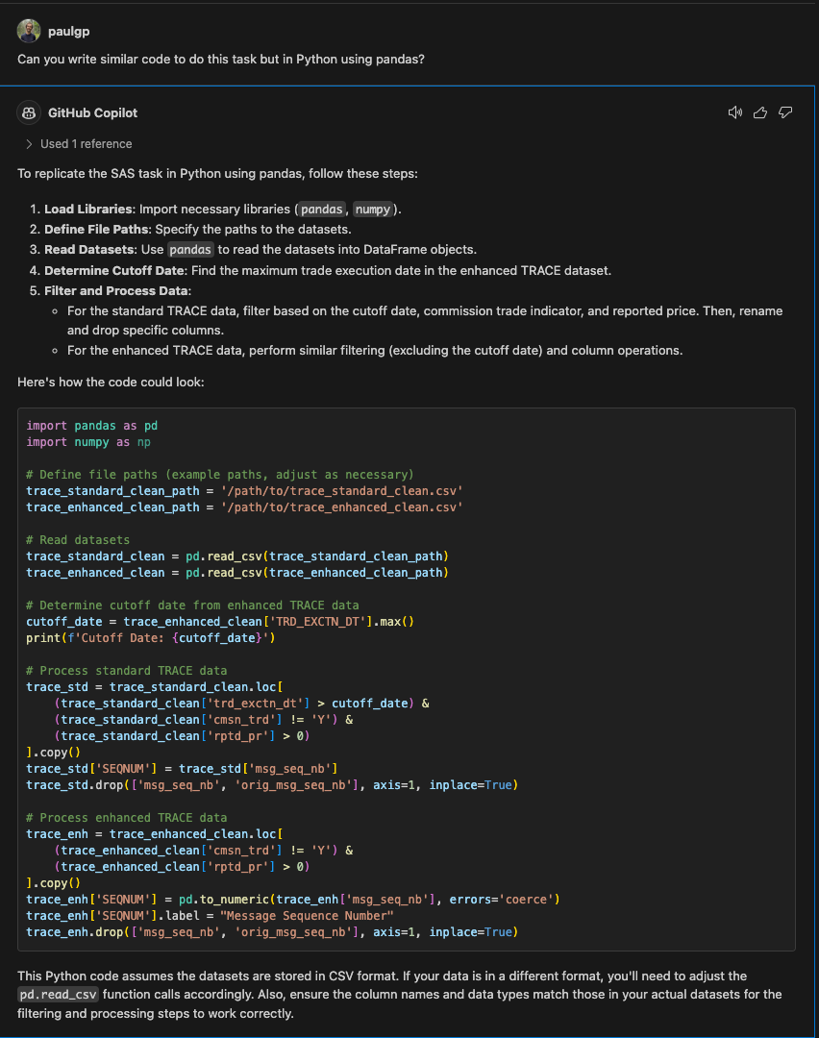The height and width of the screenshot is (1038, 819).
Task: Click the pd.to_numeric SEQNUM code line
Action: [293, 900]
